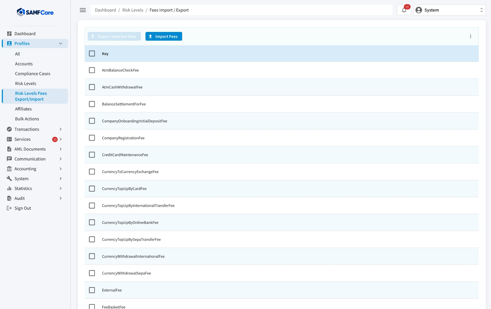The image size is (491, 309).
Task: Click the SAMFCore logo
Action: coord(35,12)
